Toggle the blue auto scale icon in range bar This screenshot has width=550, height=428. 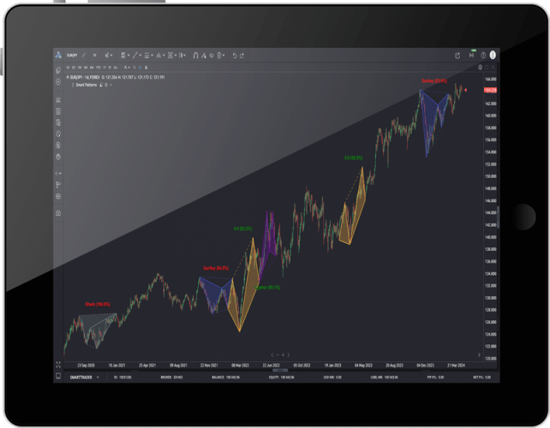click(x=140, y=68)
